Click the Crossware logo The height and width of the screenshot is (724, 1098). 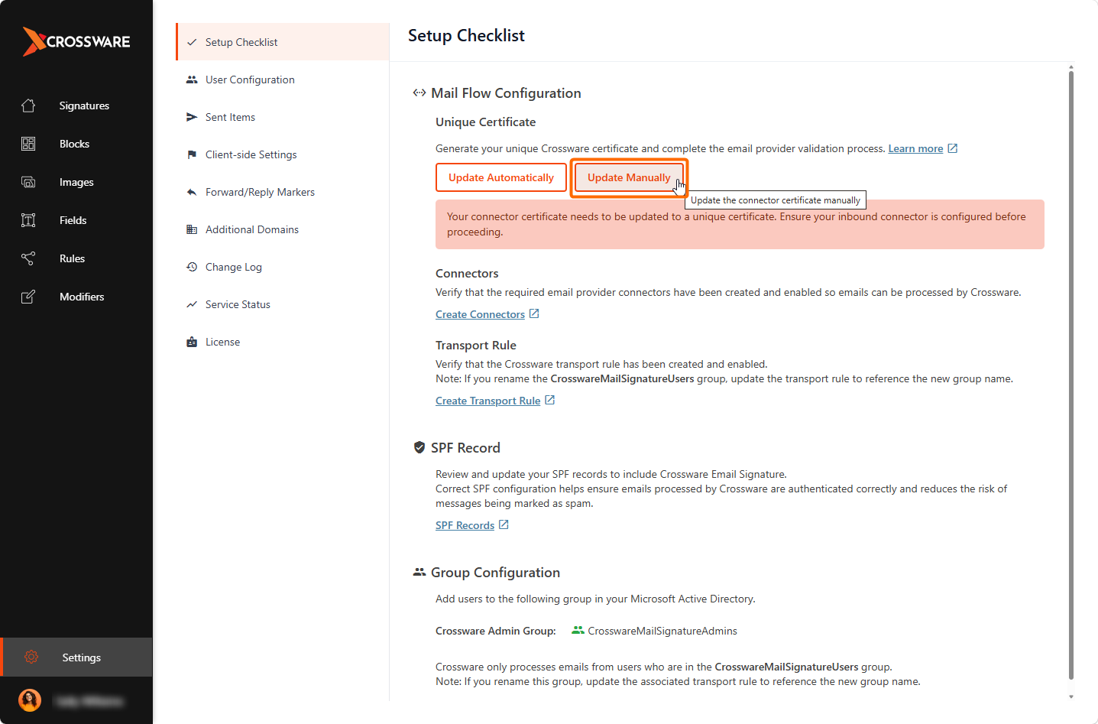[x=76, y=41]
